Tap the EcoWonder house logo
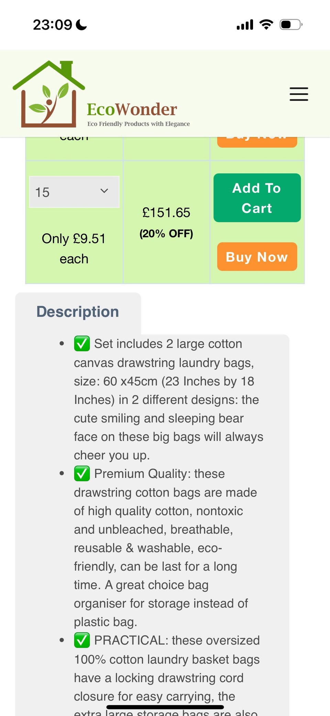Image resolution: width=330 pixels, height=716 pixels. tap(48, 94)
